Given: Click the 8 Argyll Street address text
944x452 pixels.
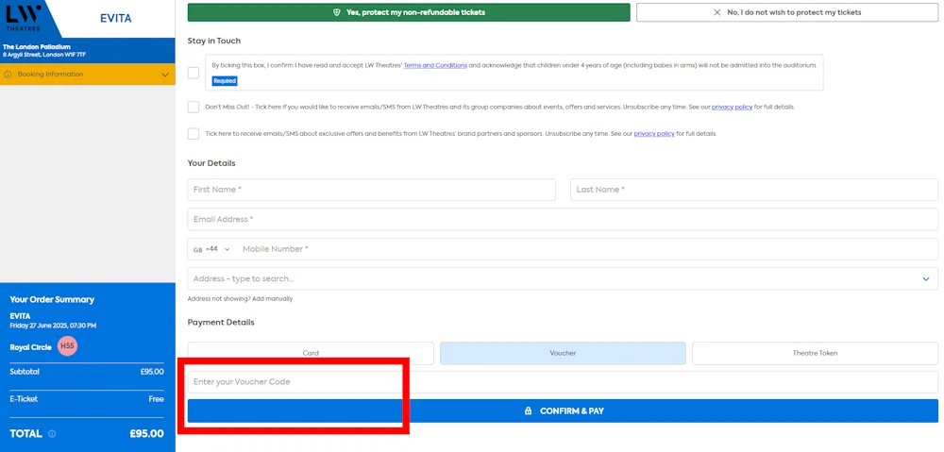Looking at the screenshot, I should [44, 55].
